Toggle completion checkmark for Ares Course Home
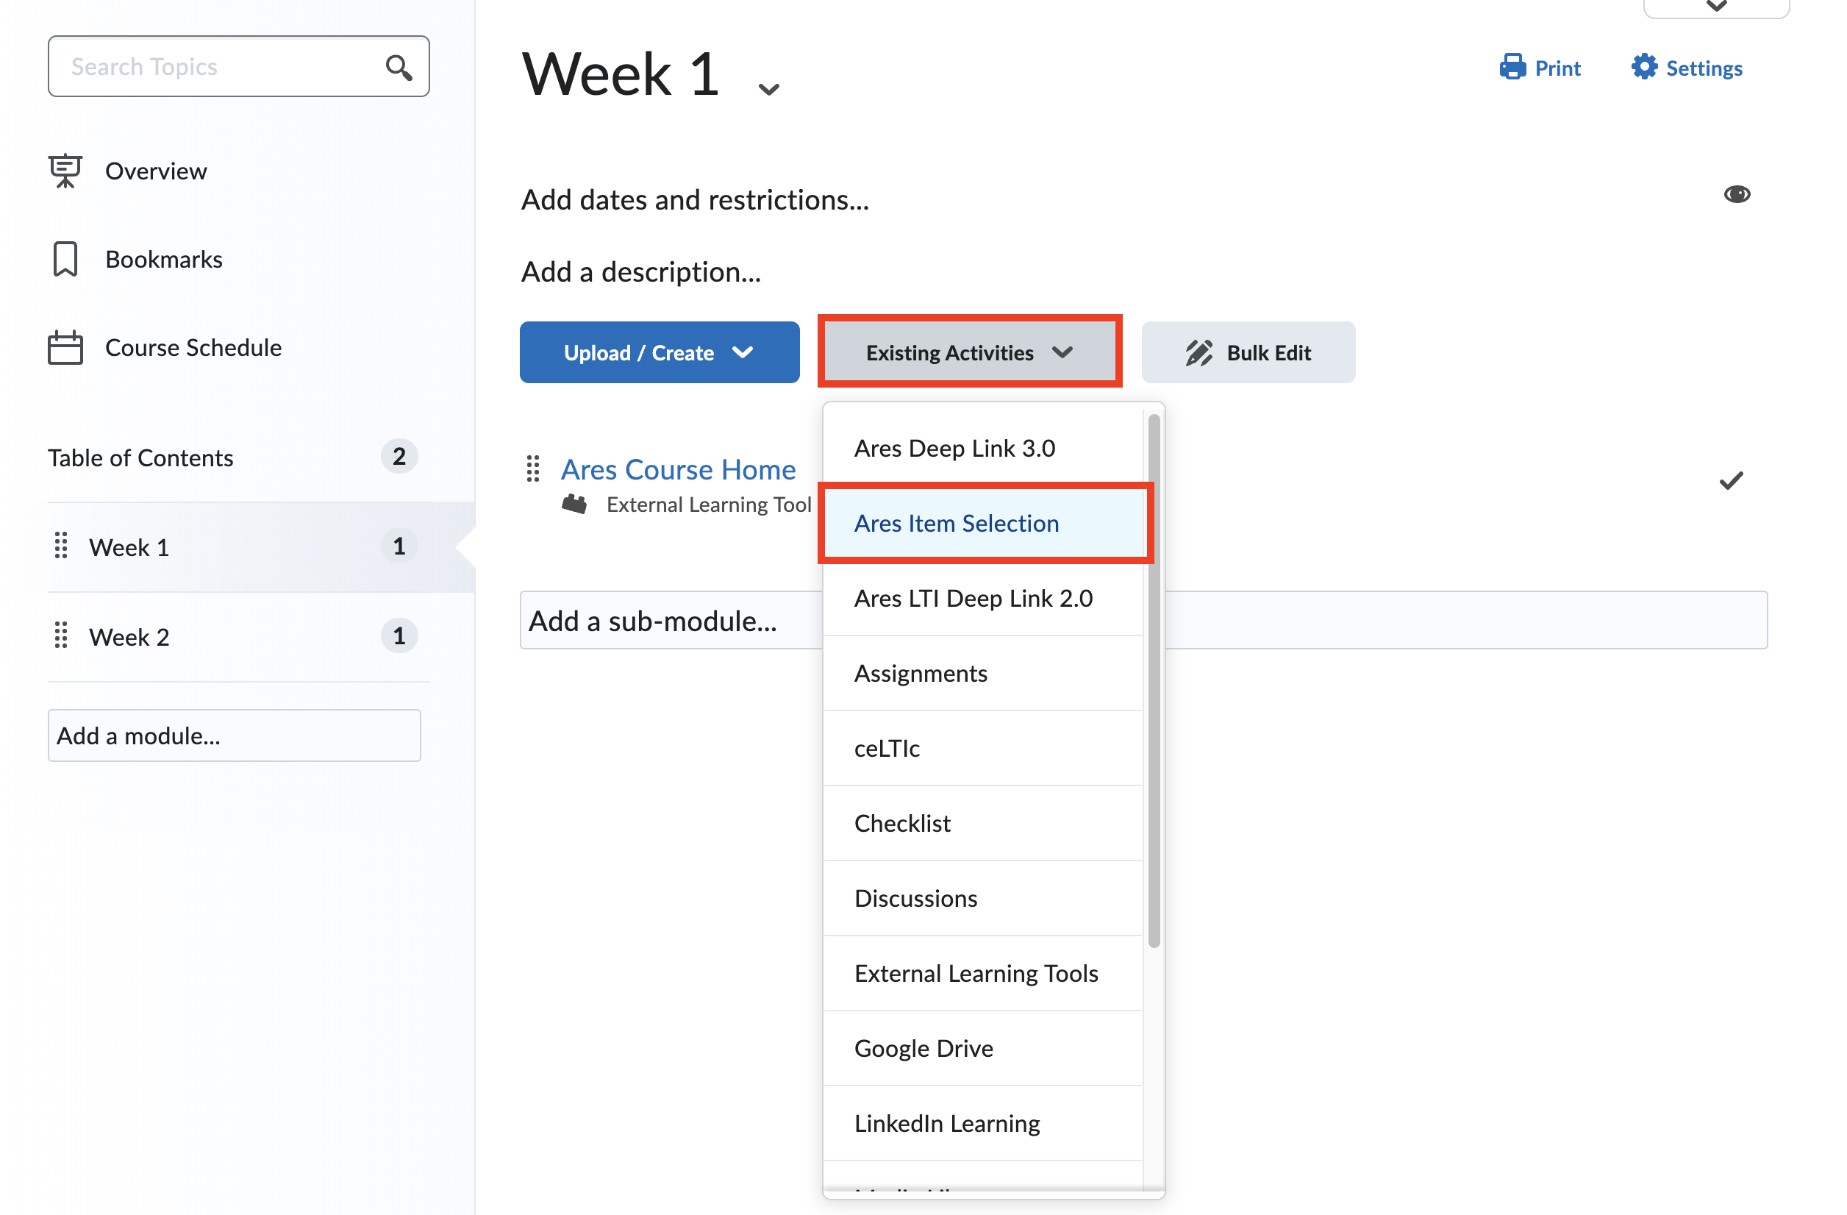This screenshot has width=1847, height=1215. (1730, 481)
